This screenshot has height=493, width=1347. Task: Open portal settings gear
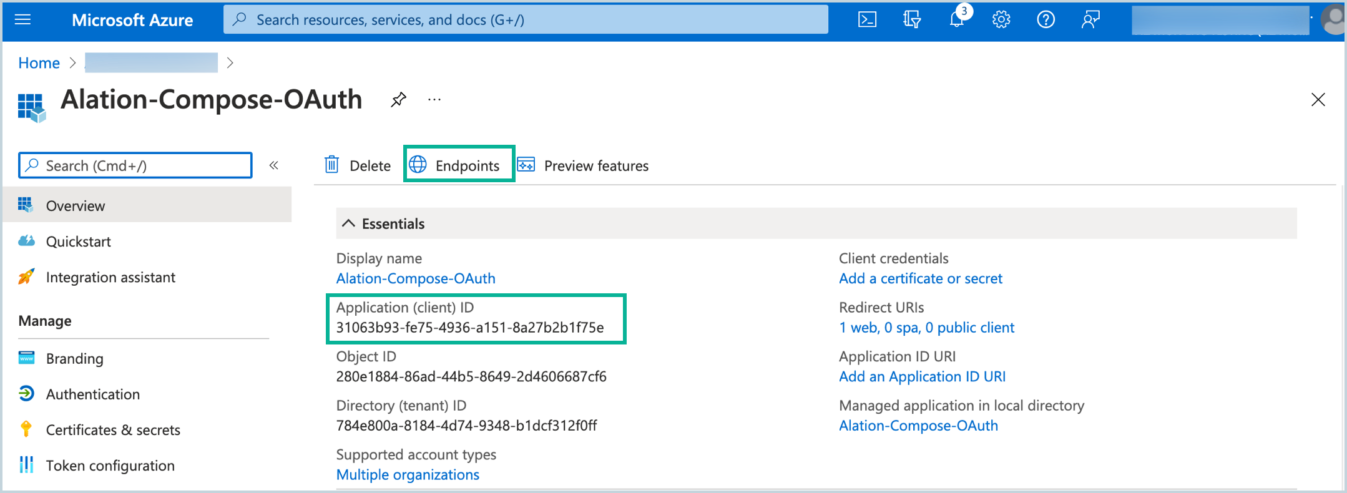point(1001,20)
